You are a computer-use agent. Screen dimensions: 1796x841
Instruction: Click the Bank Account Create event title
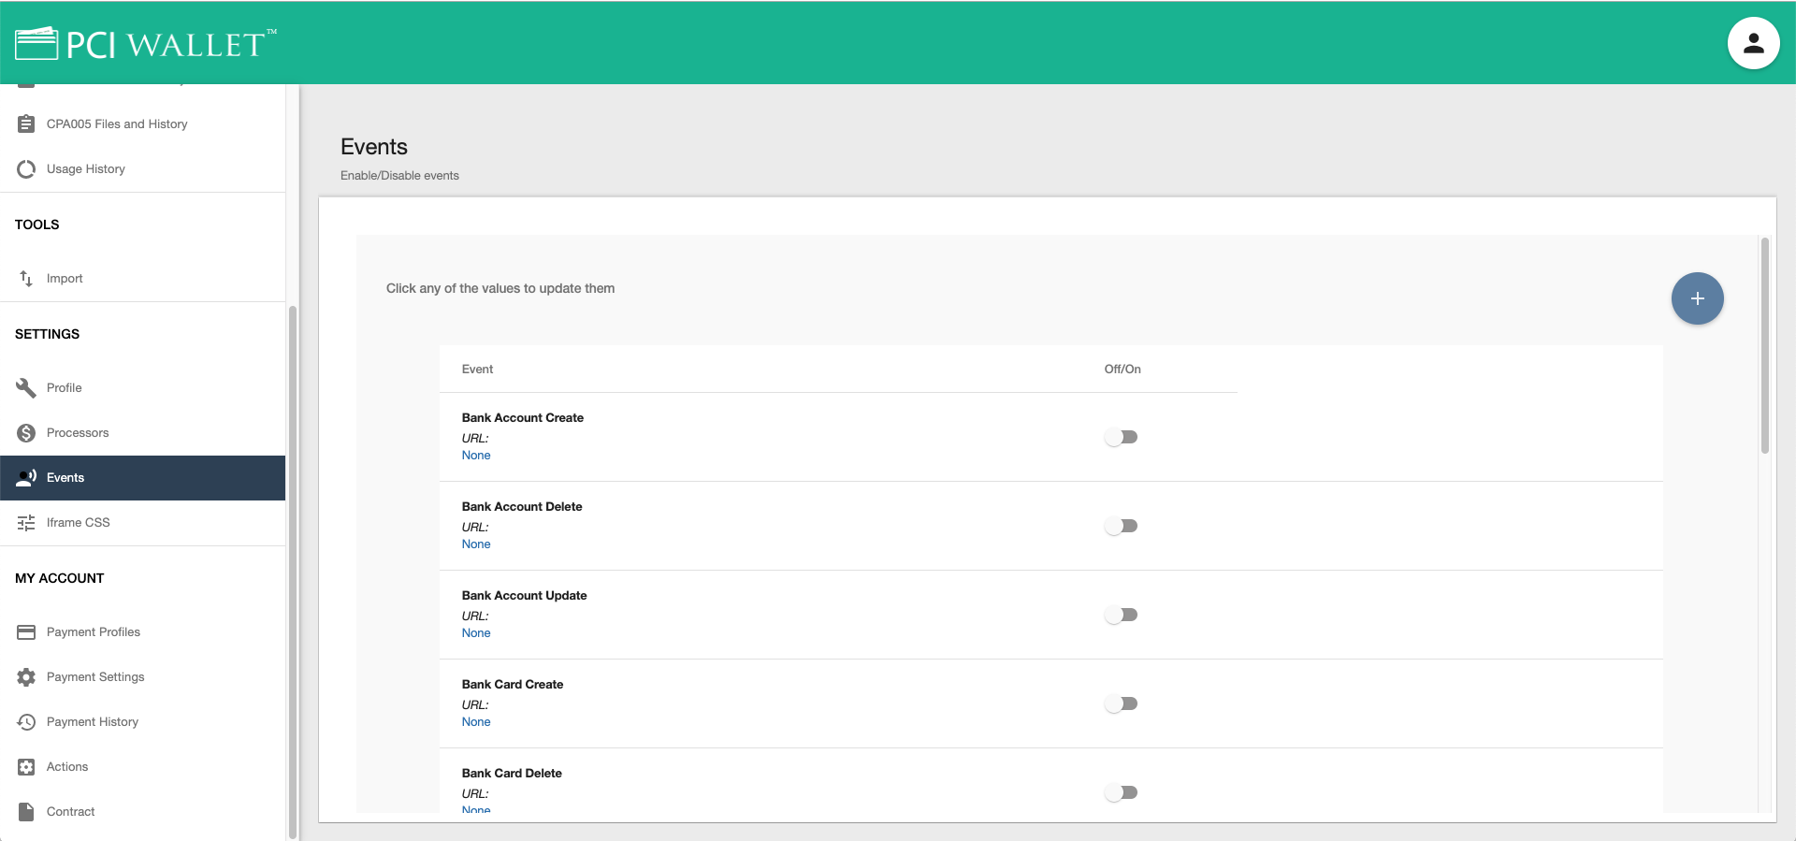pyautogui.click(x=522, y=417)
